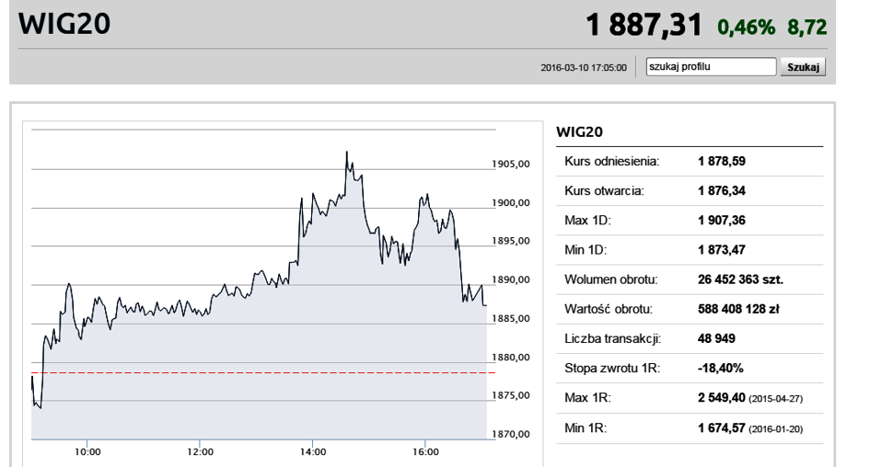Select the Stopa zwrotu 1R value
This screenshot has height=467, width=870.
coord(720,369)
